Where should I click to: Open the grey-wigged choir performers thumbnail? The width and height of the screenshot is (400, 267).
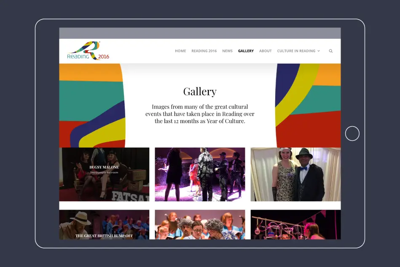tap(200, 225)
